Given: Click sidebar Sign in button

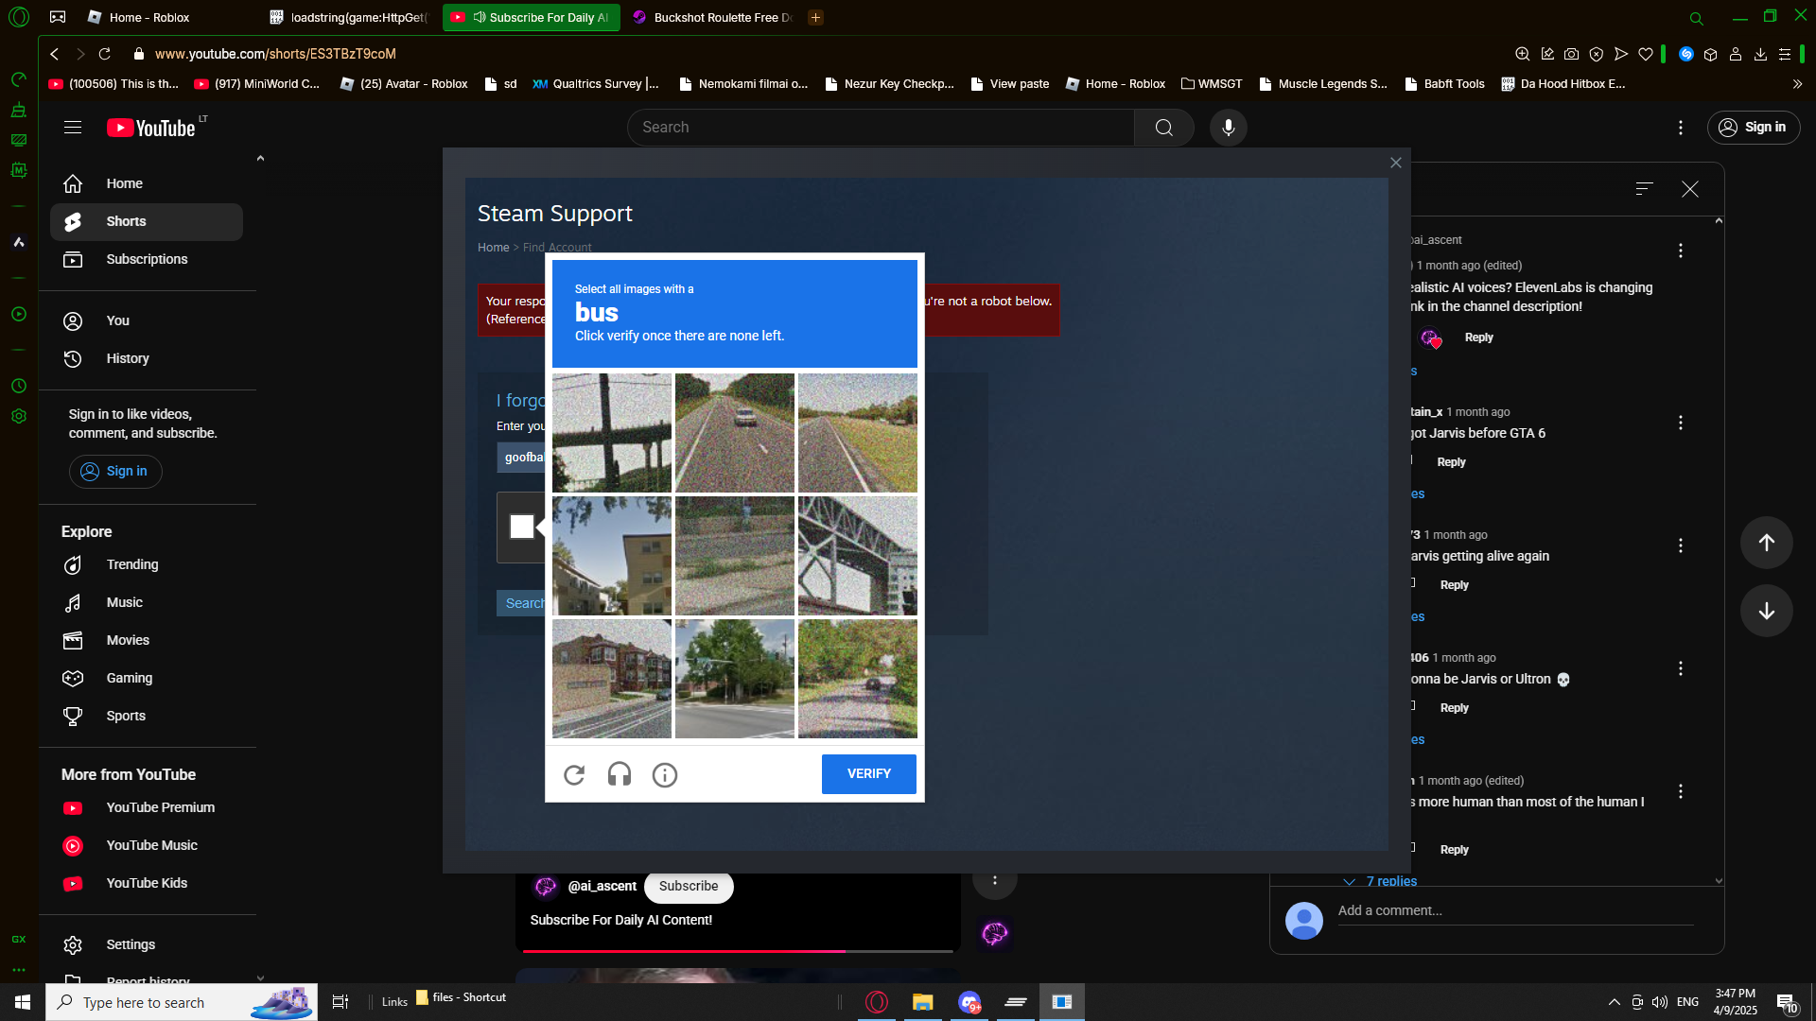Looking at the screenshot, I should click(x=115, y=472).
